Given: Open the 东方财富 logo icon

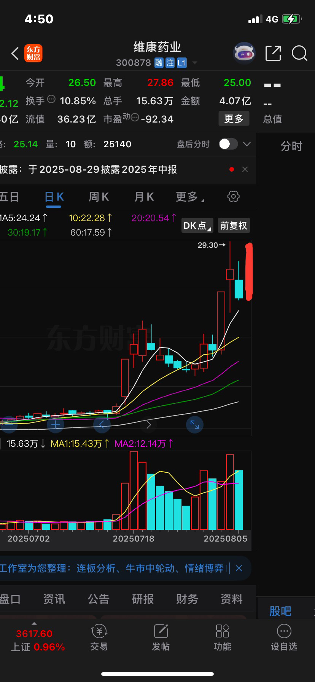Looking at the screenshot, I should (x=33, y=53).
